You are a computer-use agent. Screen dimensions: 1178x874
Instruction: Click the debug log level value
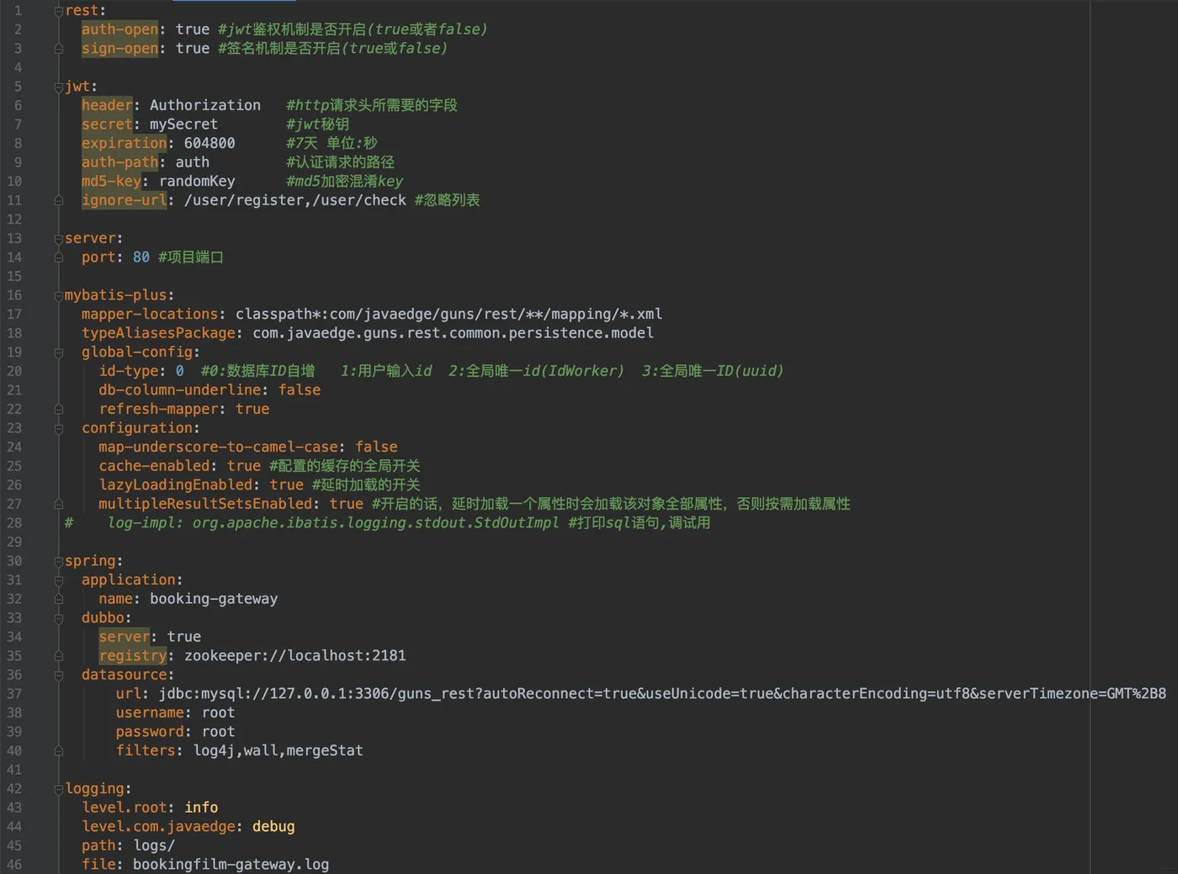coord(273,827)
